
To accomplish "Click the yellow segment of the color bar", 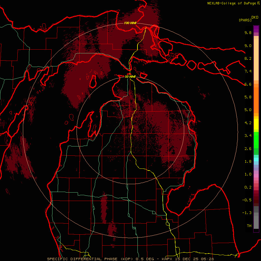I will click(x=256, y=124).
